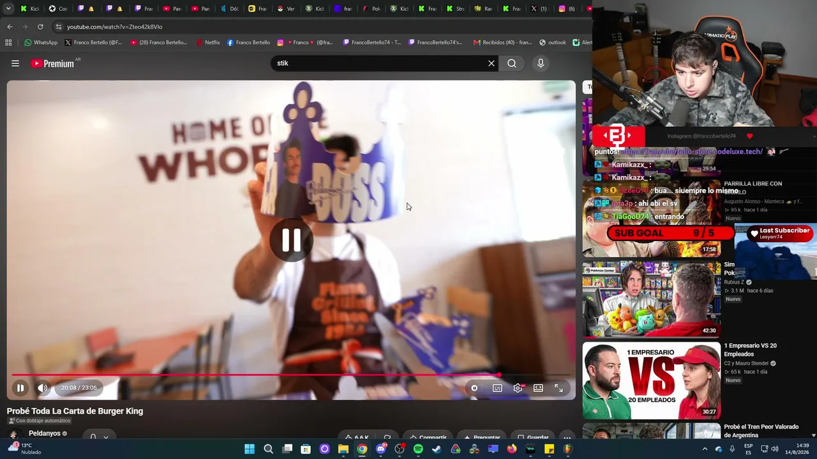Seek on the red video progress bar
Image resolution: width=817 pixels, height=459 pixels.
point(291,375)
